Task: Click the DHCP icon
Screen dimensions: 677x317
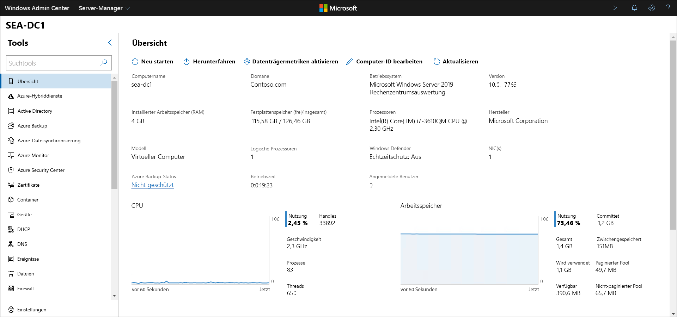Action: (11, 229)
